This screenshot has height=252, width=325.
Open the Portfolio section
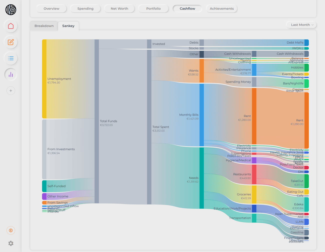153,8
